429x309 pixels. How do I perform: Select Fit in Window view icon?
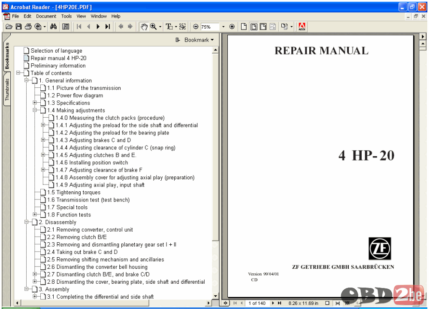click(254, 27)
